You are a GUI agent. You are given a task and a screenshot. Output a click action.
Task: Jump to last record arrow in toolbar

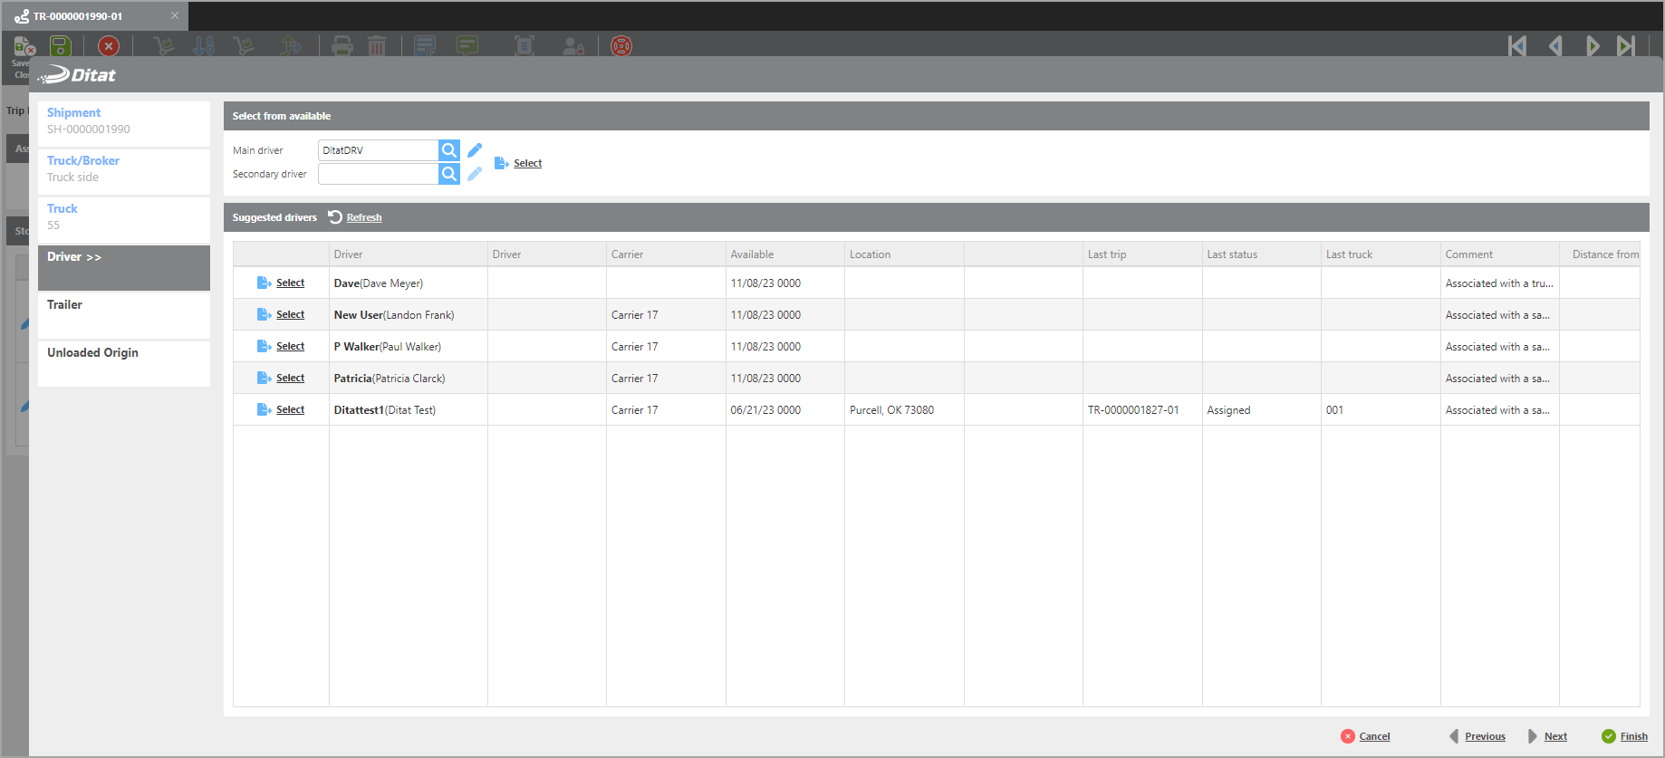(1626, 46)
